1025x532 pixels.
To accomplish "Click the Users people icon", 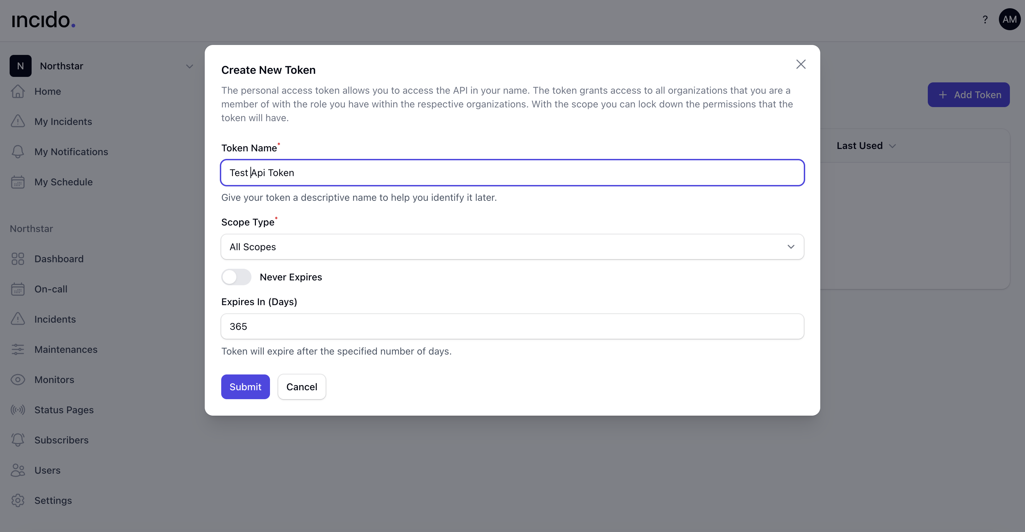I will pyautogui.click(x=18, y=470).
